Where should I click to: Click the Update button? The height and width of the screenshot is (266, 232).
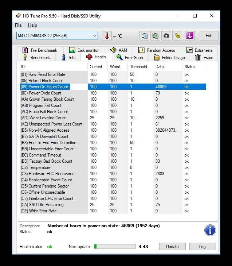pyautogui.click(x=172, y=247)
